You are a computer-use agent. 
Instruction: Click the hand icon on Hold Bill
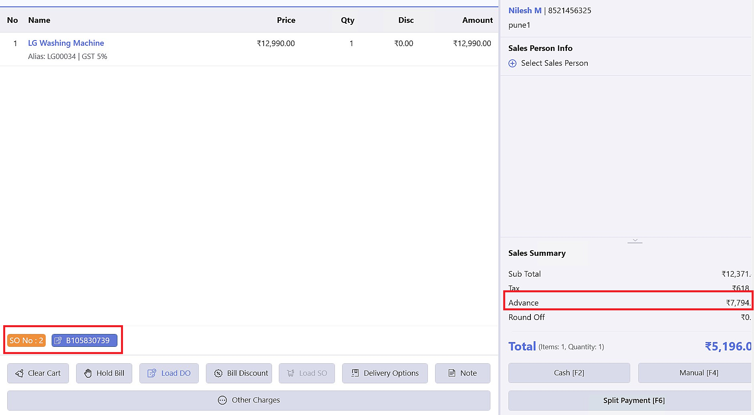(88, 373)
